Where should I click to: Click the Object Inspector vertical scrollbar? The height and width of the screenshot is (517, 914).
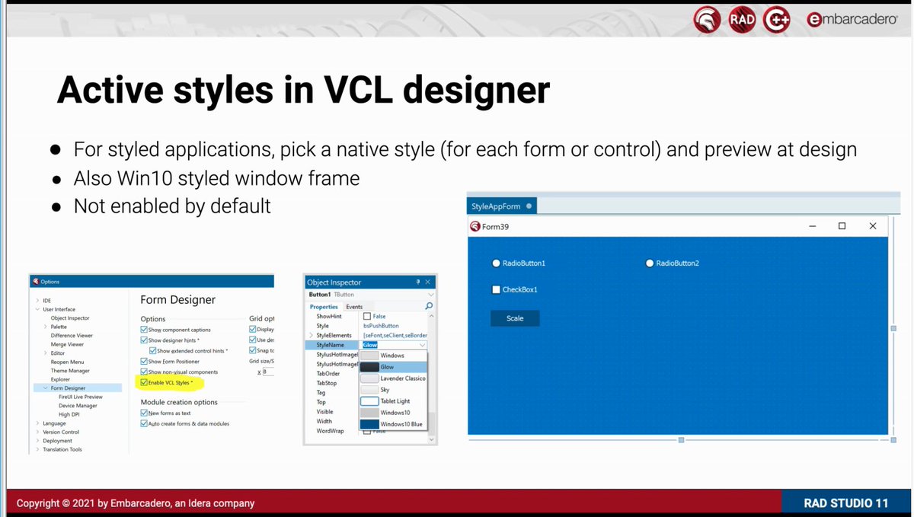[432, 377]
